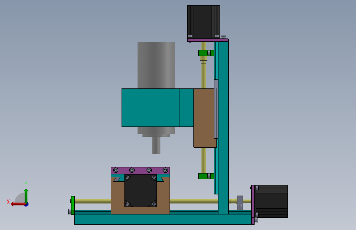Select the purple top plate on the lower carriage
Viewport: 356px width, 230px height.
[x=140, y=171]
